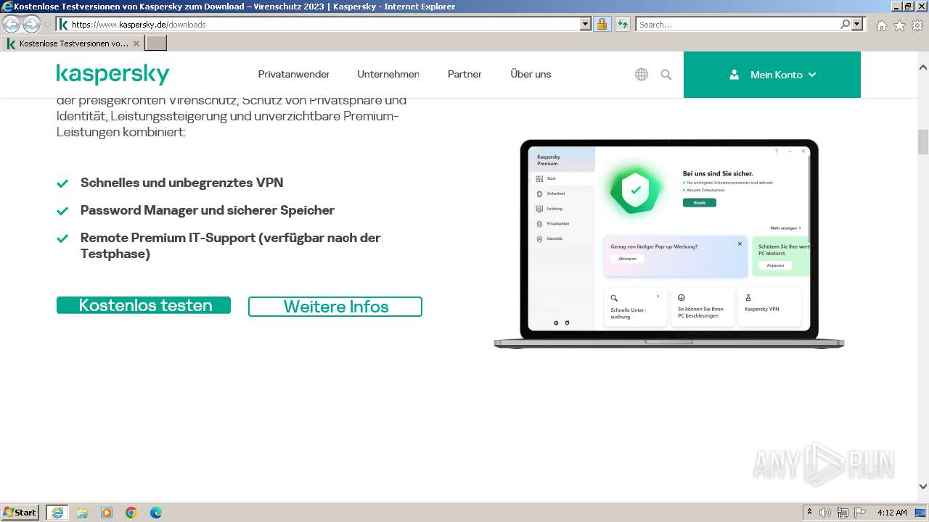The height and width of the screenshot is (522, 929).
Task: Expand the address bar dropdown arrow
Action: coord(586,24)
